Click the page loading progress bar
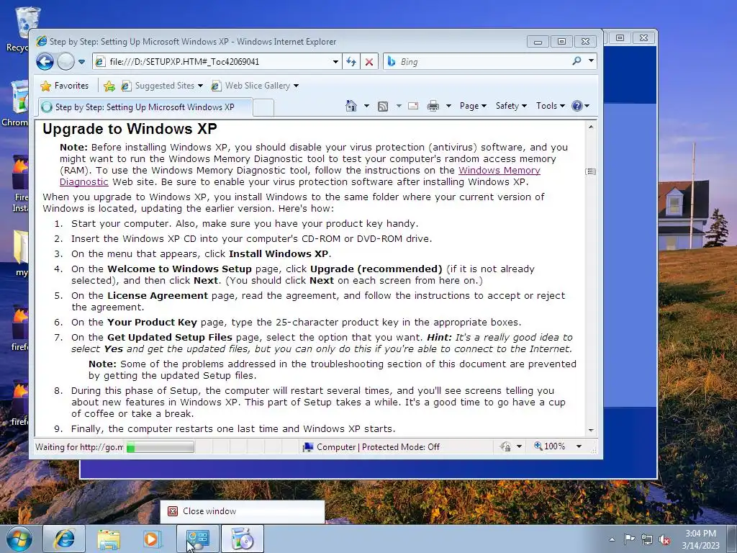737x553 pixels. click(x=160, y=446)
